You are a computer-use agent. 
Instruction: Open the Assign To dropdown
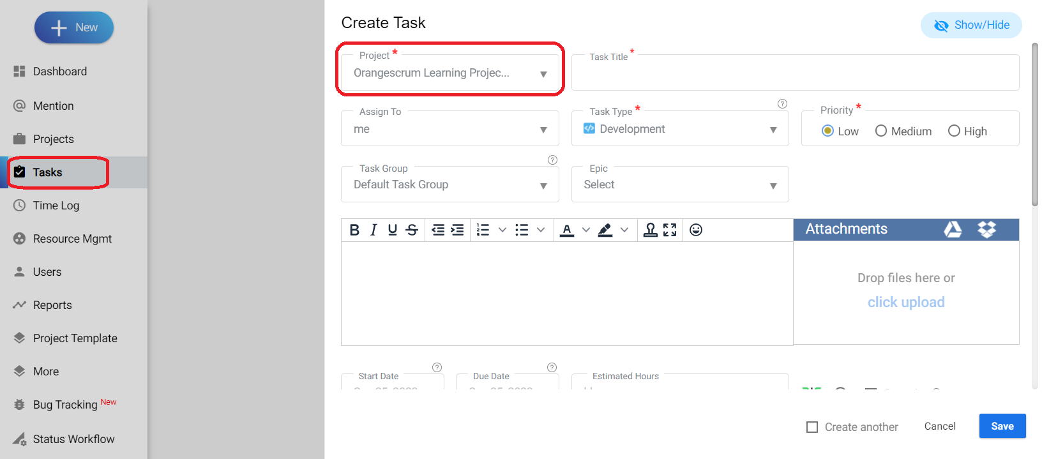(450, 129)
